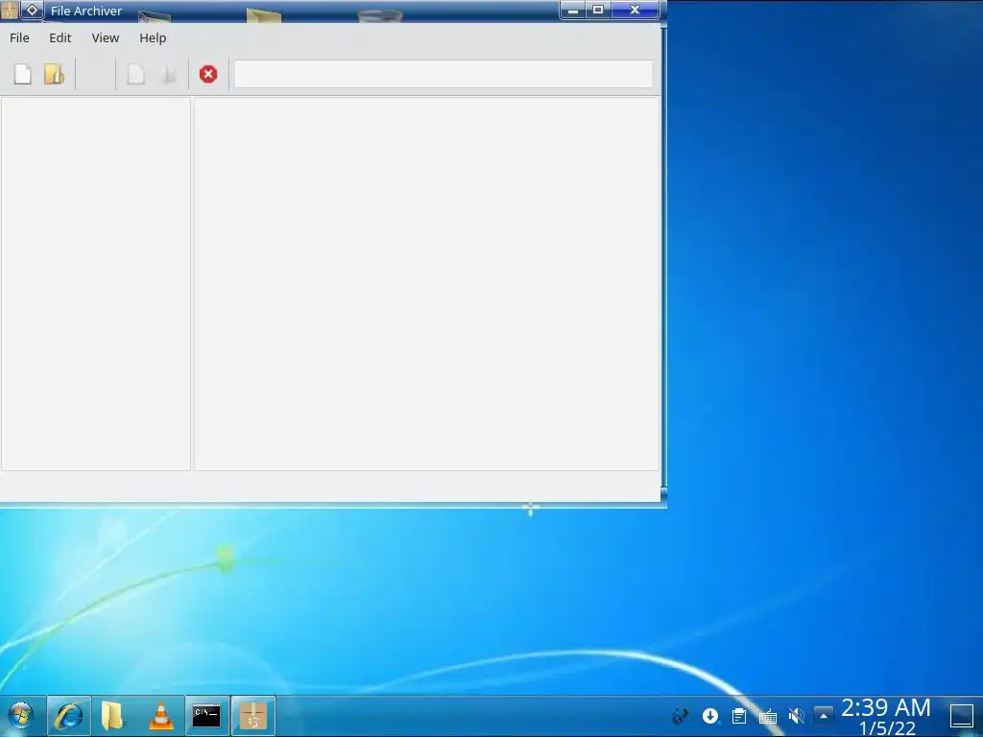Open the View menu
Screen dimensions: 983x737
pyautogui.click(x=106, y=37)
